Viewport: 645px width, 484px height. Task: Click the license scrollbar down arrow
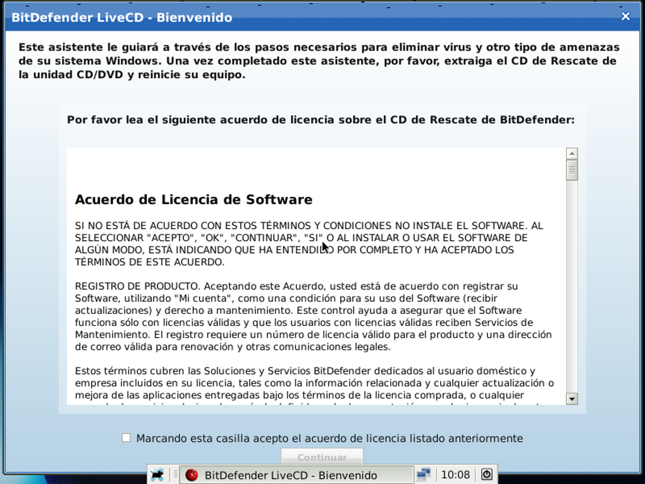click(x=572, y=399)
